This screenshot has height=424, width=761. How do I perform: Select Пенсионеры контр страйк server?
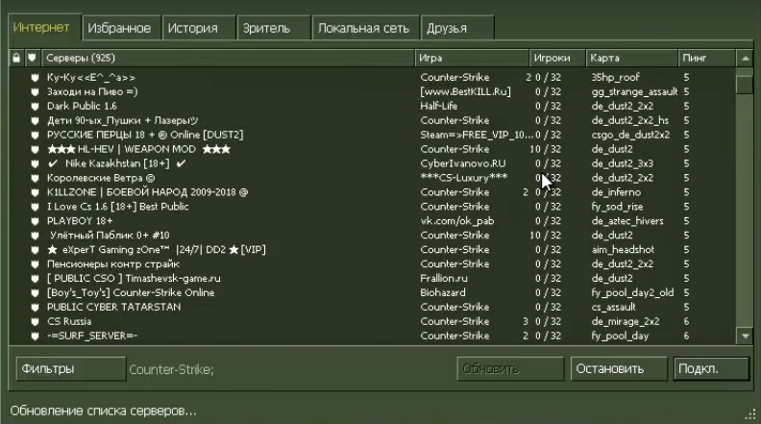(x=373, y=264)
